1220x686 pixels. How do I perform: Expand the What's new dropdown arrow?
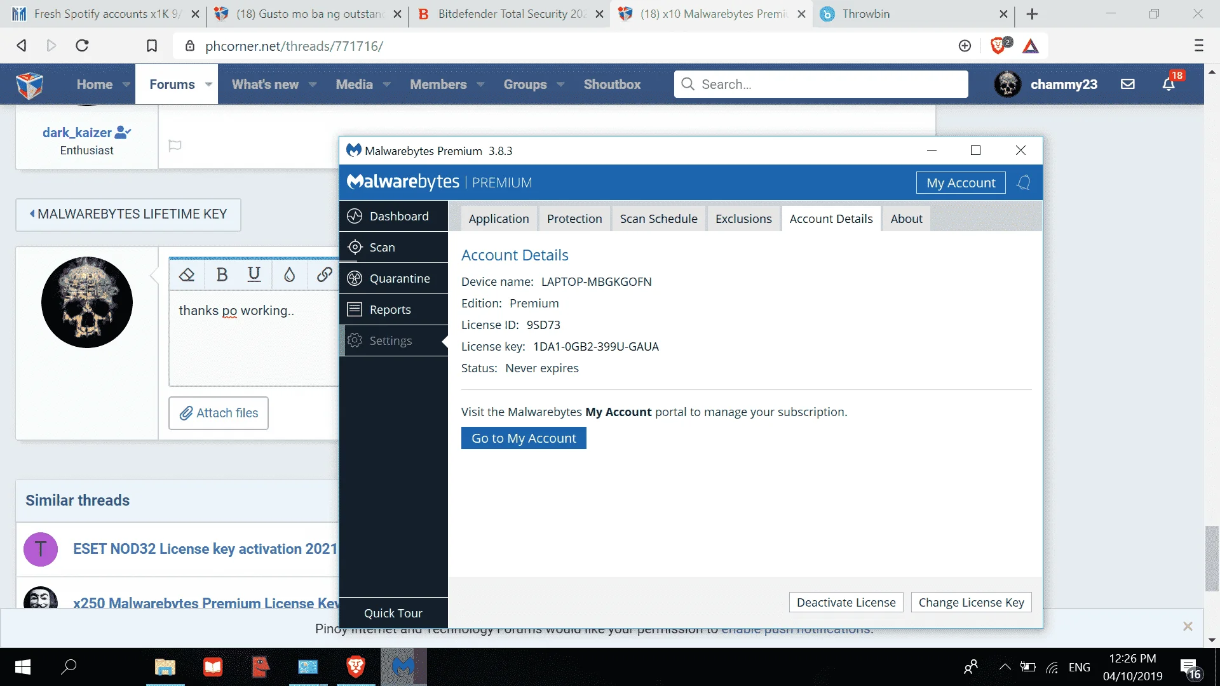(313, 84)
